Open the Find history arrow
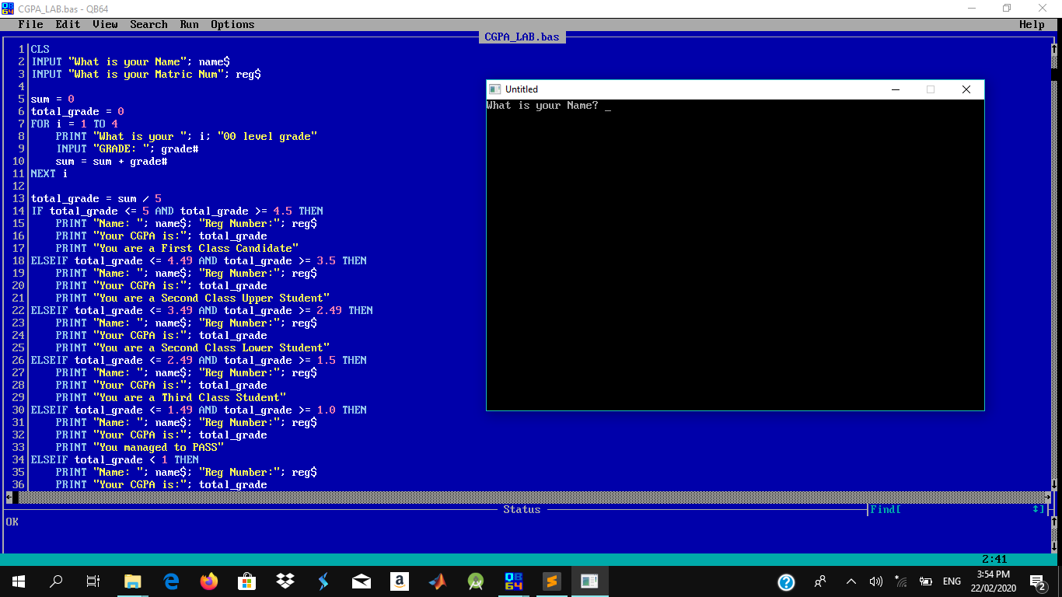 pyautogui.click(x=1037, y=510)
